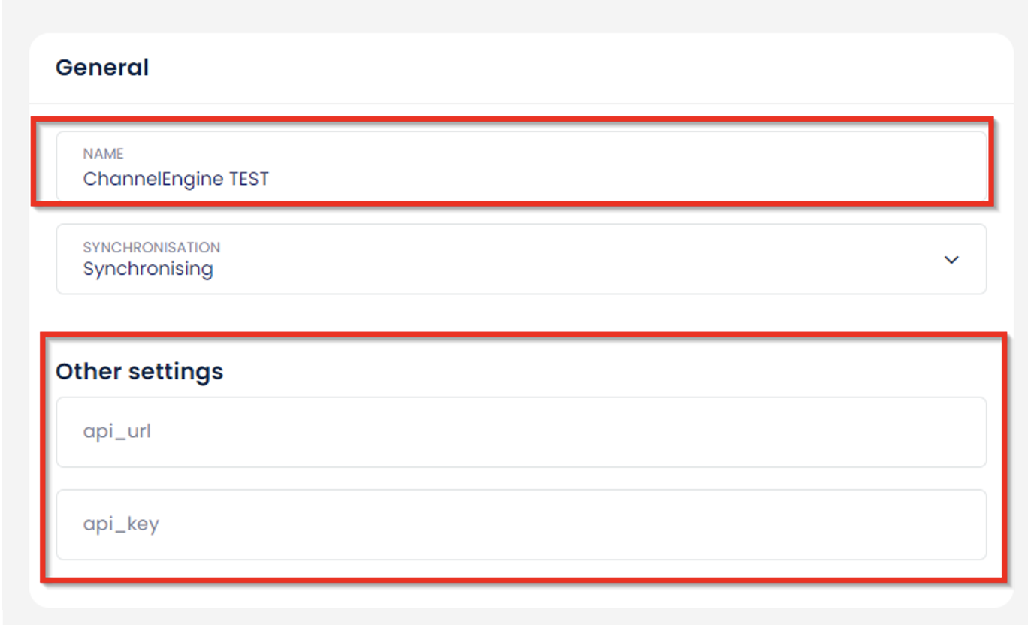Click the NAME label in field
This screenshot has height=625, width=1028.
tap(103, 154)
